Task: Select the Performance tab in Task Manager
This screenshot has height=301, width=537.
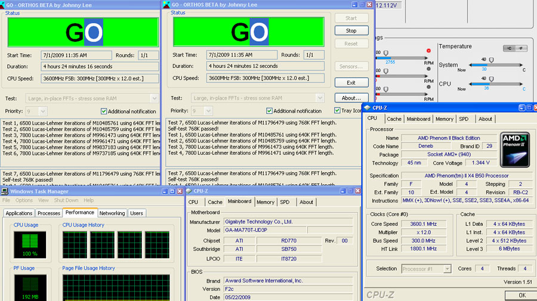Action: tap(80, 212)
